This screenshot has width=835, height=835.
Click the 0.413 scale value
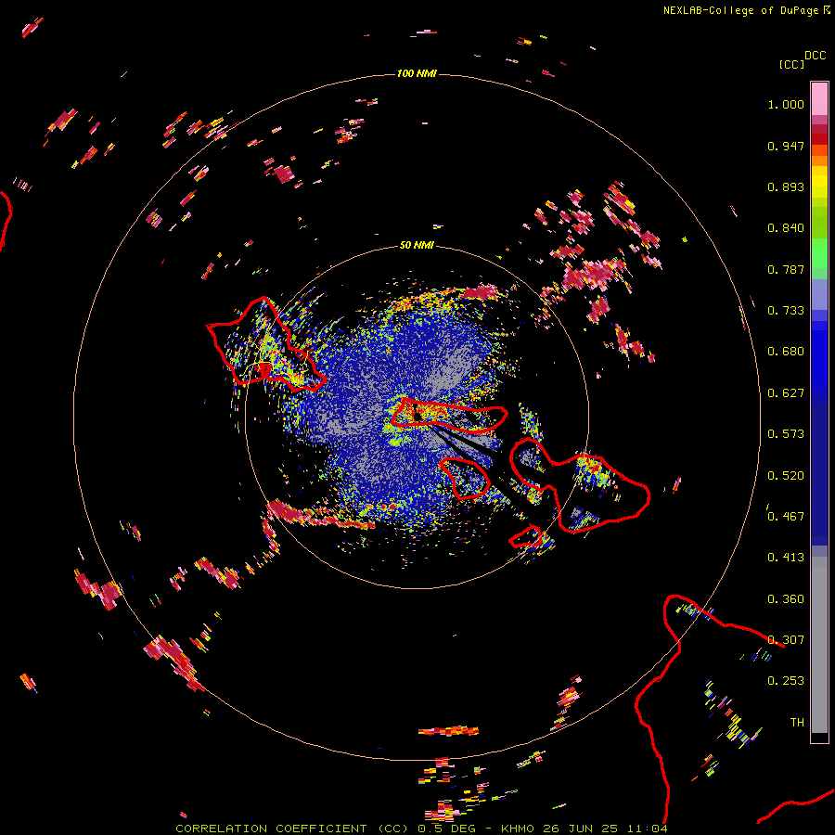point(786,558)
